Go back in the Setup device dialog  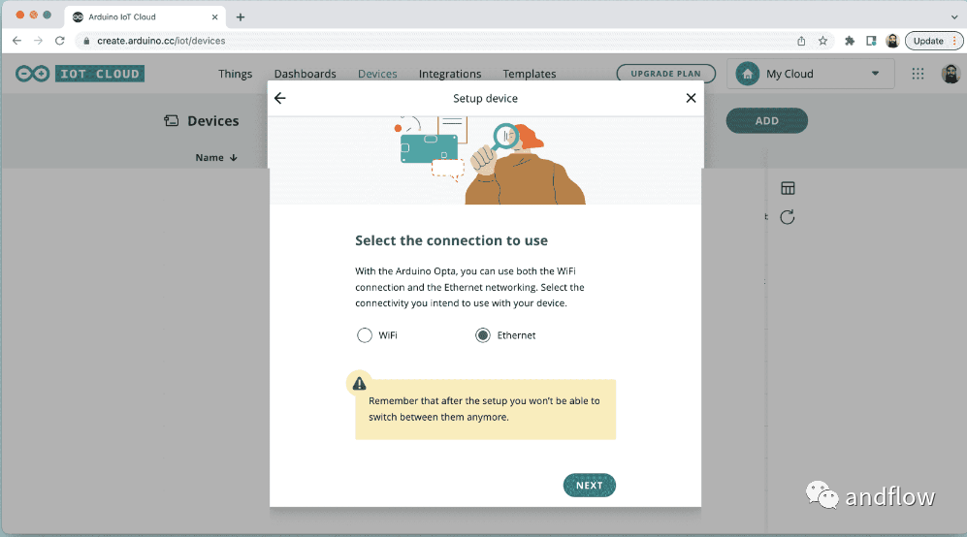tap(280, 98)
